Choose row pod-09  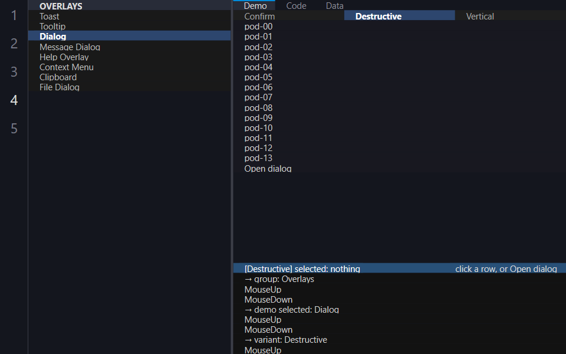400,118
